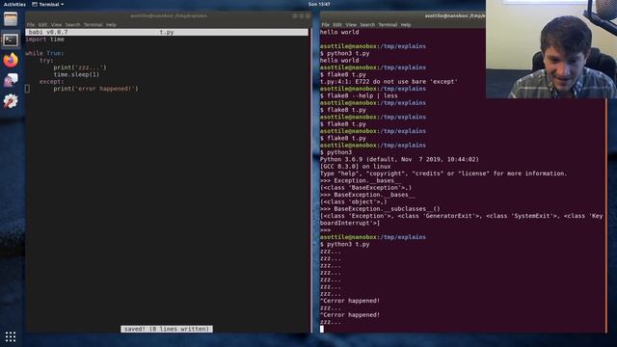Click the 'Exception.__bases__' prompt line
This screenshot has height=347, width=617.
[x=361, y=180]
